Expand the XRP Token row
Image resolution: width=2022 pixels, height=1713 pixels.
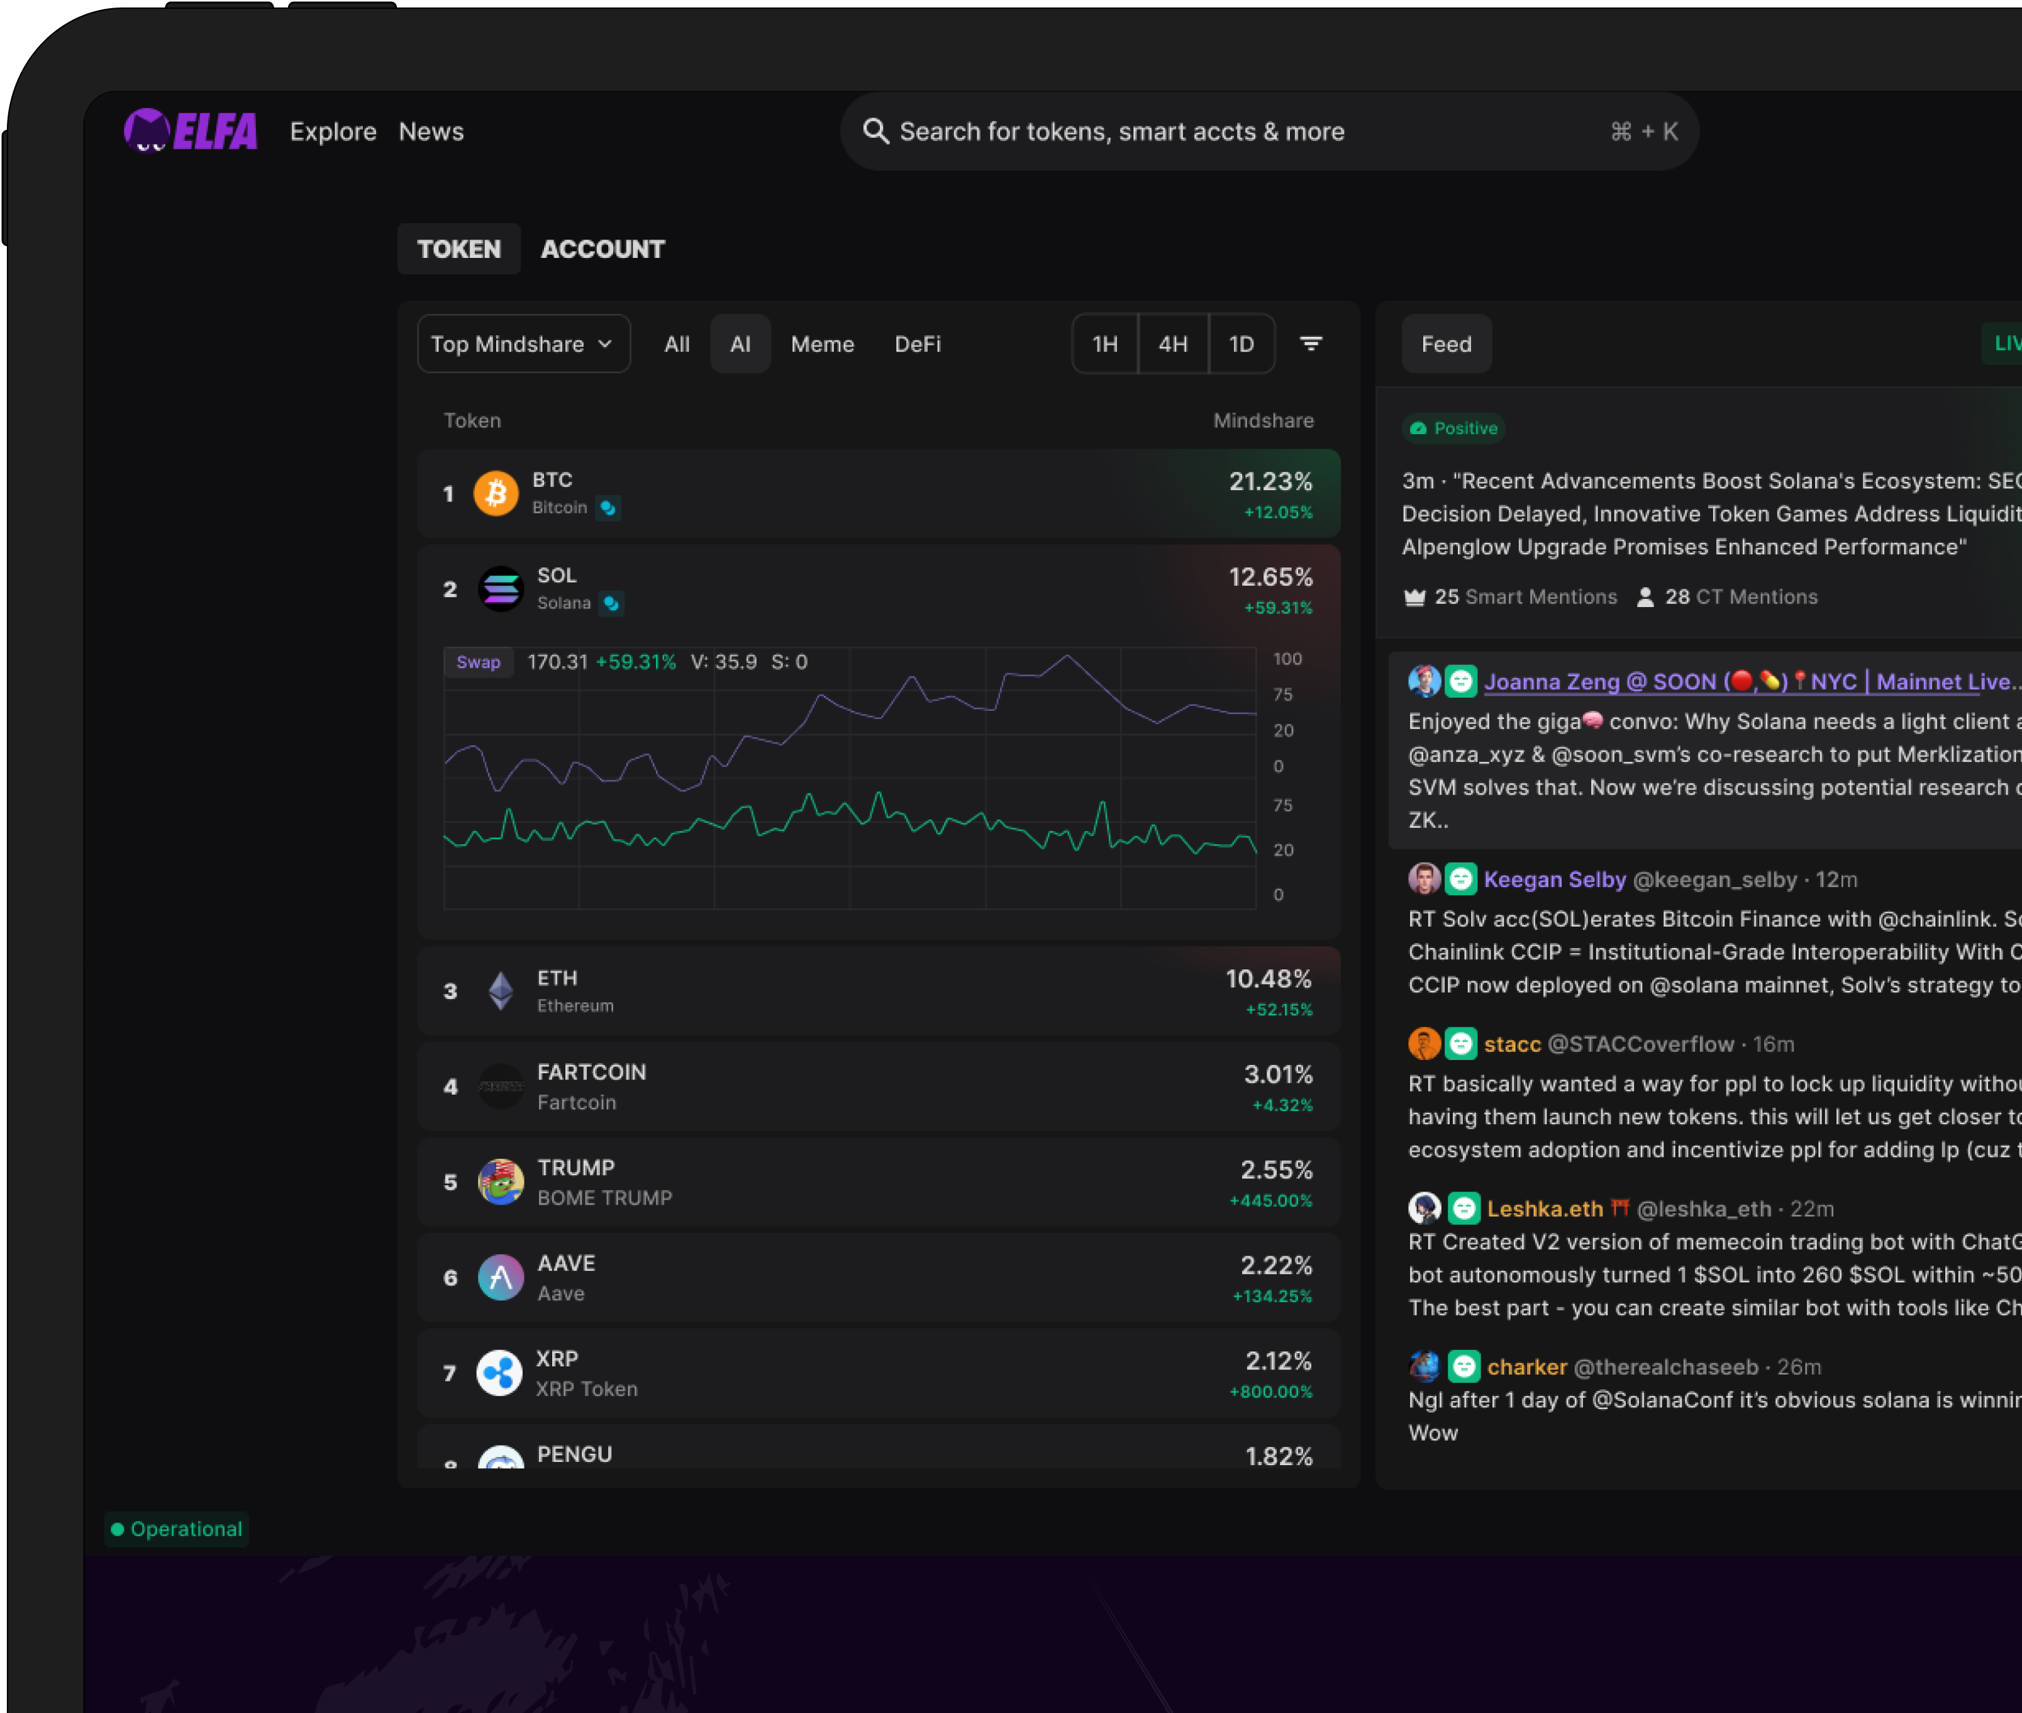pyautogui.click(x=879, y=1373)
